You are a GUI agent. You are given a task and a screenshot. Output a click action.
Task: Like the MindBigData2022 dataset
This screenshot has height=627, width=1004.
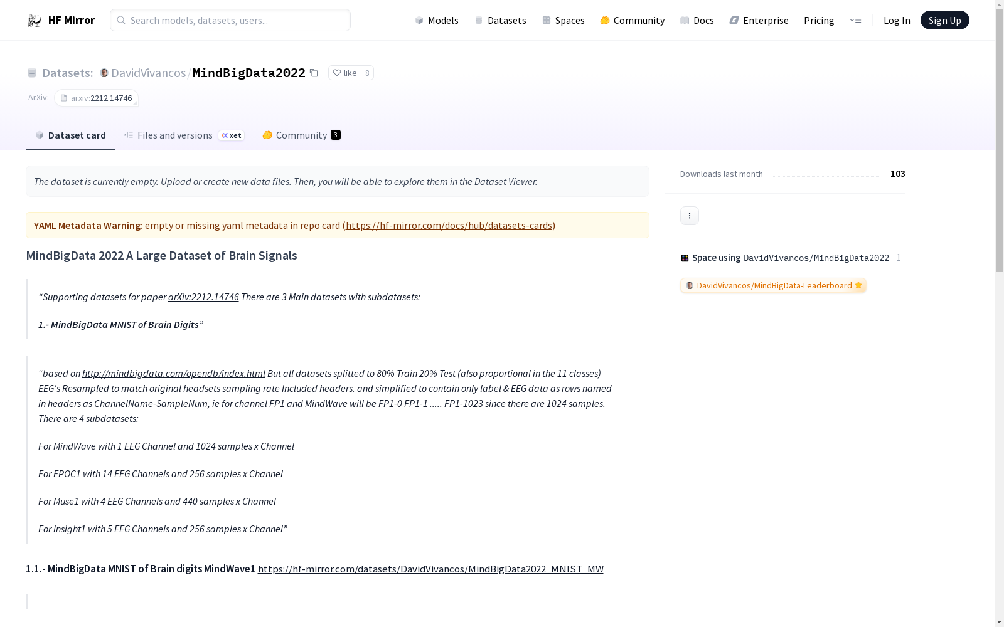click(344, 73)
